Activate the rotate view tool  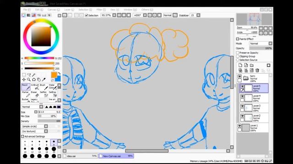click(x=34, y=80)
